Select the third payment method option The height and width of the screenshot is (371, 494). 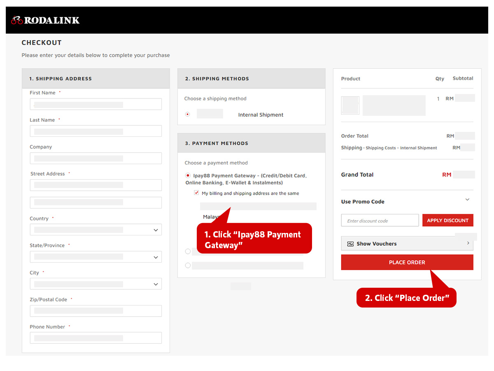[188, 265]
